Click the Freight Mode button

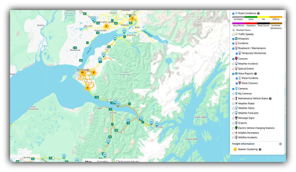127,161
